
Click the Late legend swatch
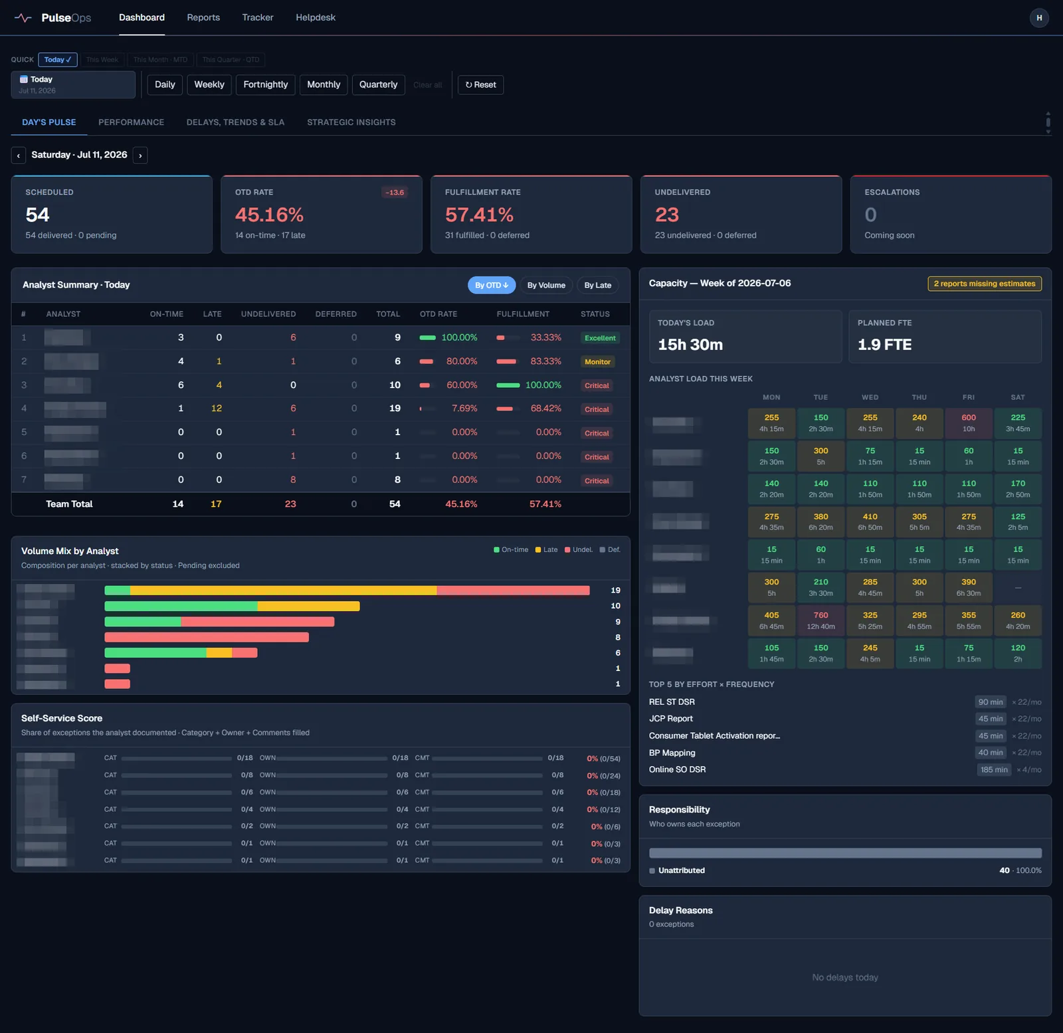(538, 550)
